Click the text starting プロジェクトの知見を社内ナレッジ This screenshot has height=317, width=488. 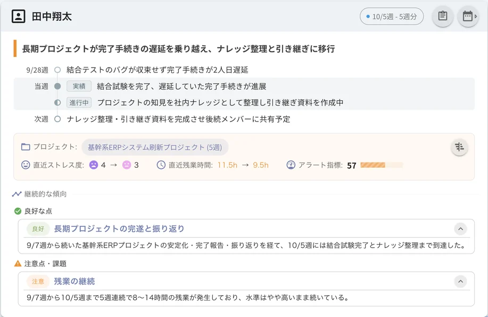[x=220, y=102]
